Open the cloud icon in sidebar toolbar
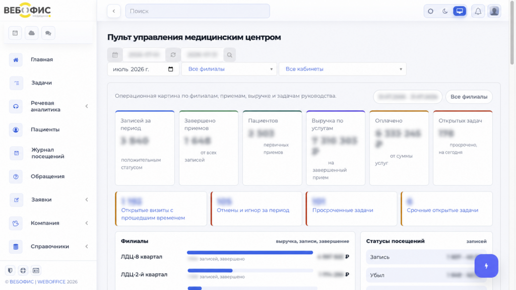Viewport: 516px width, 290px height. pos(32,33)
